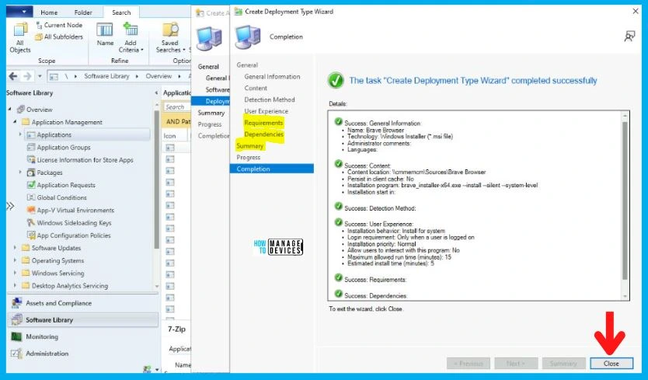648x380 pixels.
Task: Click the Close button in wizard
Action: (611, 363)
